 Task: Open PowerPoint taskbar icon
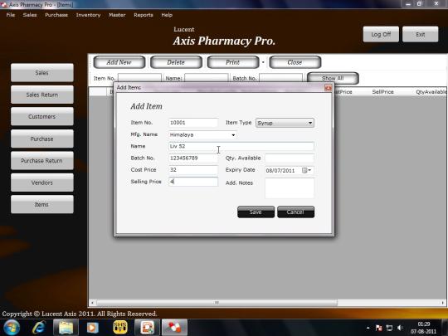(147, 328)
